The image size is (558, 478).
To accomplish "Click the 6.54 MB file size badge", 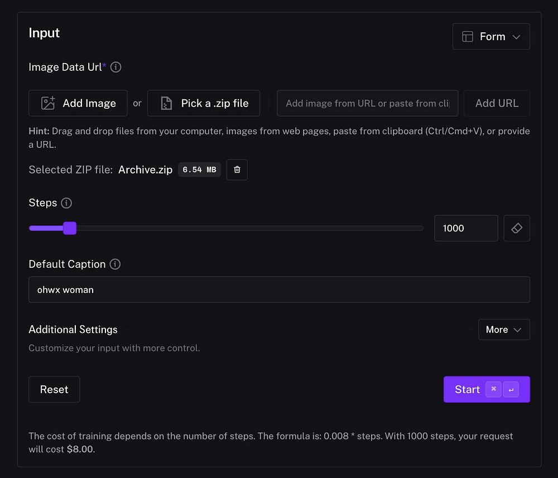I will pos(199,170).
